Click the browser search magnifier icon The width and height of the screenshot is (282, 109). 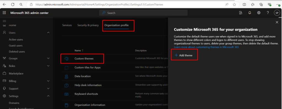click(x=21, y=4)
